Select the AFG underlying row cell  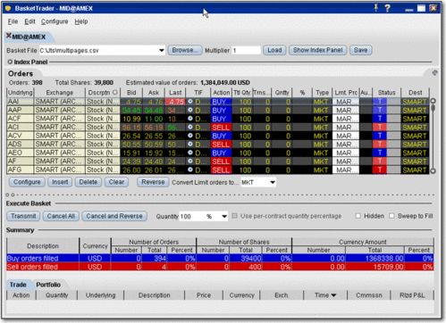pyautogui.click(x=20, y=170)
